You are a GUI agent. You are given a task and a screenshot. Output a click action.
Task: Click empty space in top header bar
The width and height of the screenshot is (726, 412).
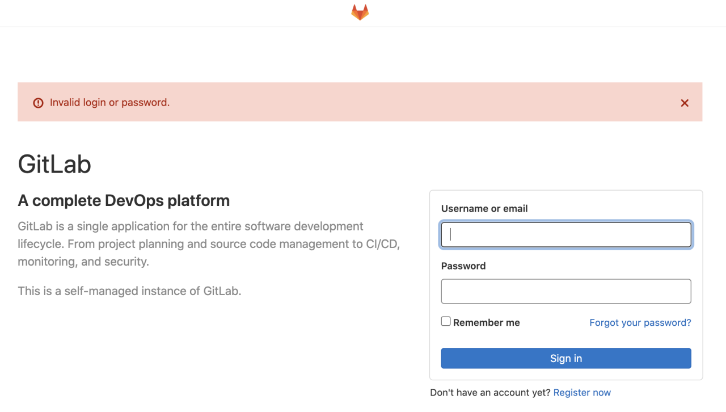coord(170,12)
